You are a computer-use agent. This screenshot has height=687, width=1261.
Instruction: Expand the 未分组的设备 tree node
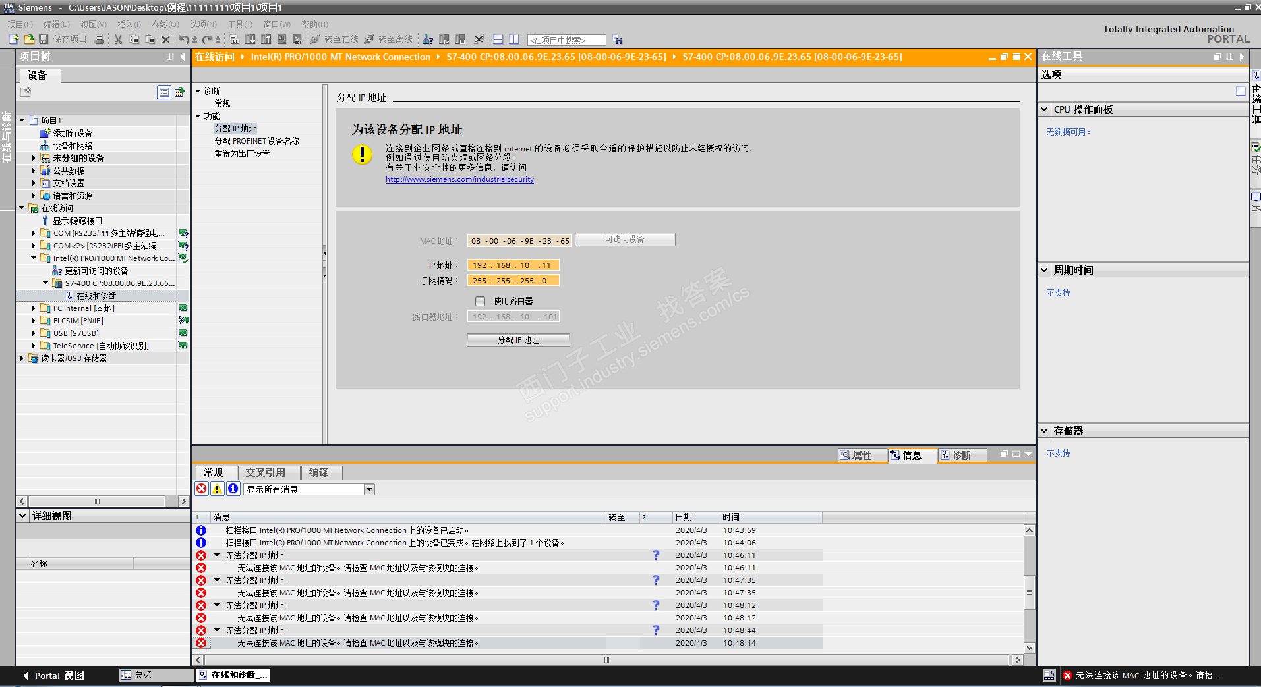34,158
